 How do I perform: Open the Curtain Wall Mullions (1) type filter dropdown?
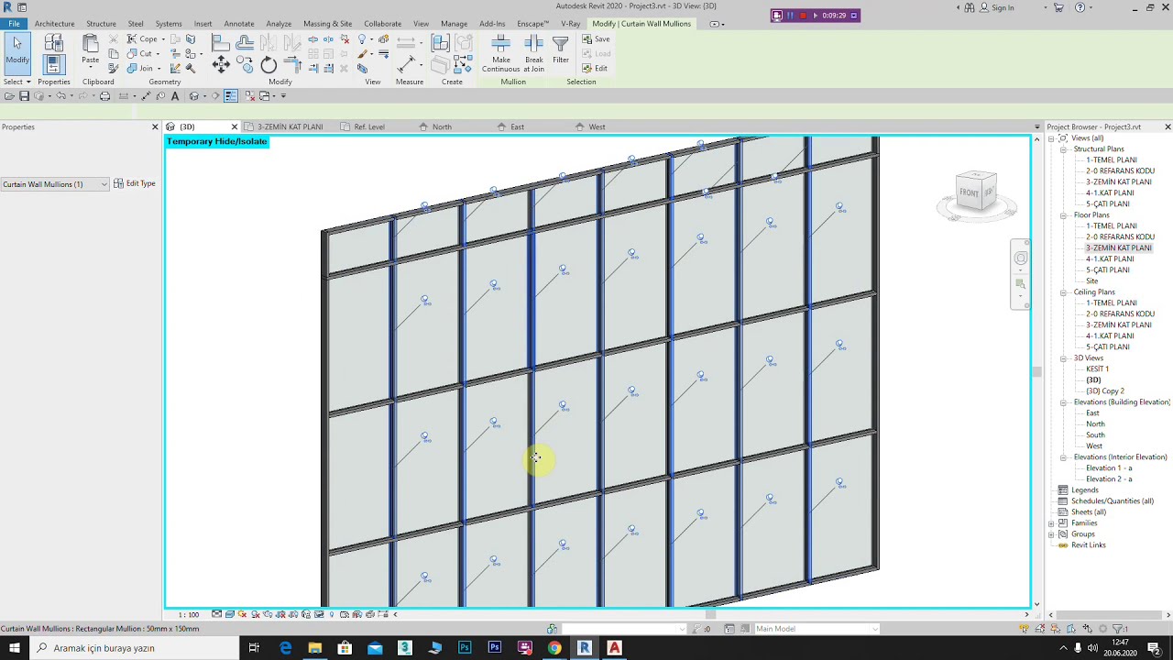click(55, 184)
